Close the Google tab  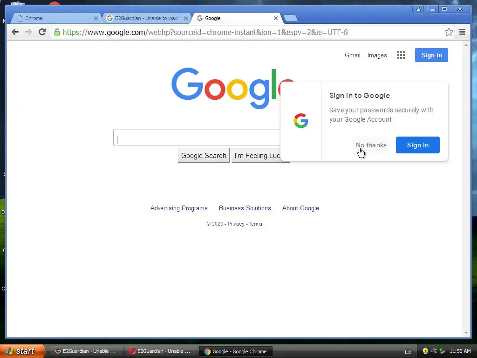coord(276,18)
